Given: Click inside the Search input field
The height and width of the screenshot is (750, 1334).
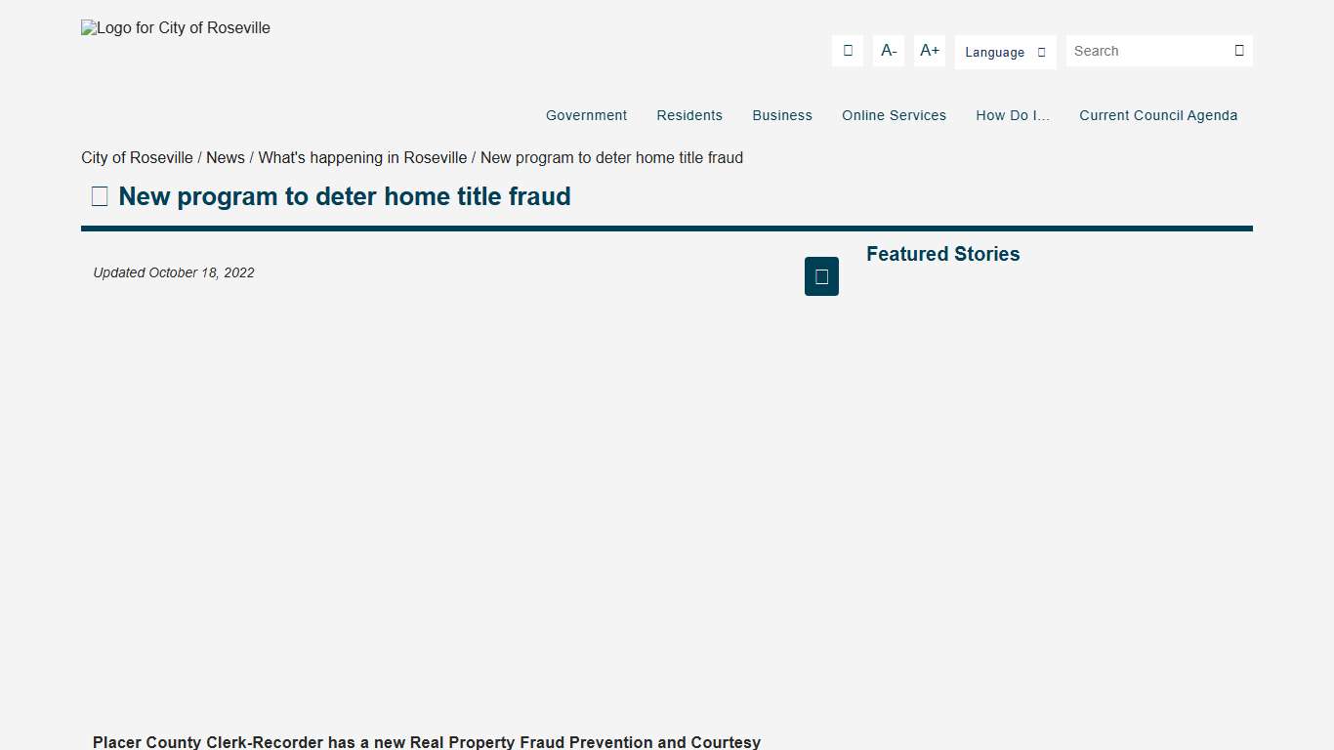Looking at the screenshot, I should 1143,50.
